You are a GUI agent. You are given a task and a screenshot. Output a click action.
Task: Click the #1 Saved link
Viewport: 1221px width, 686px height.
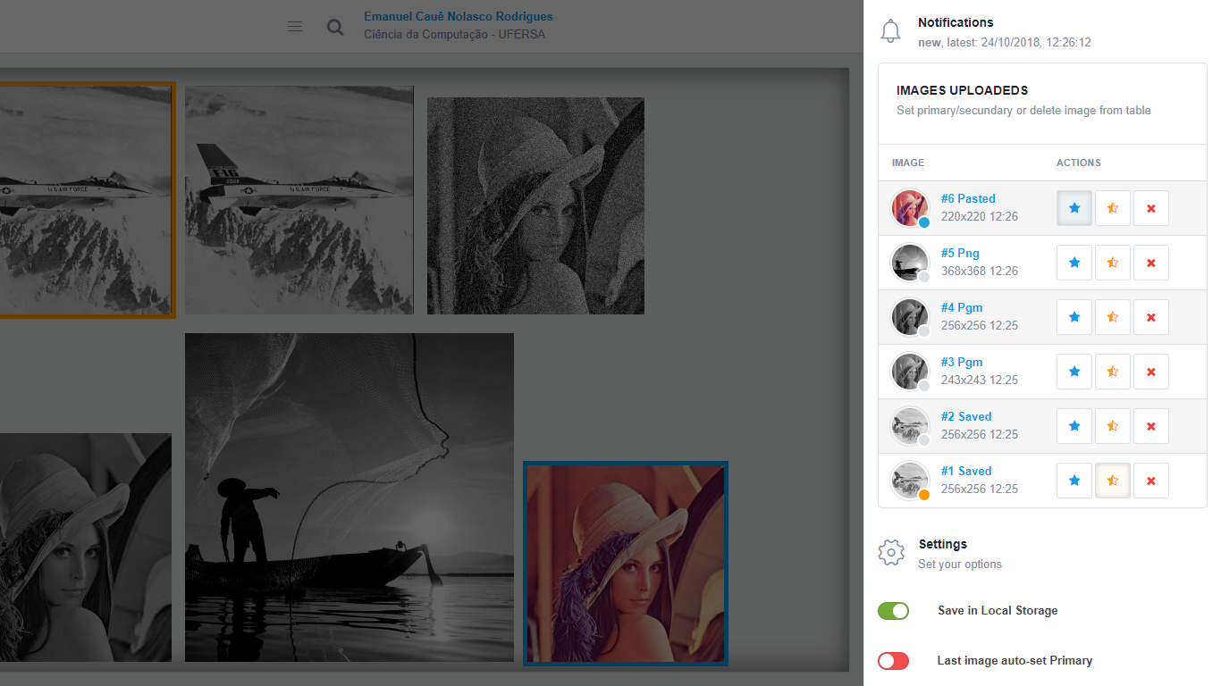point(966,472)
